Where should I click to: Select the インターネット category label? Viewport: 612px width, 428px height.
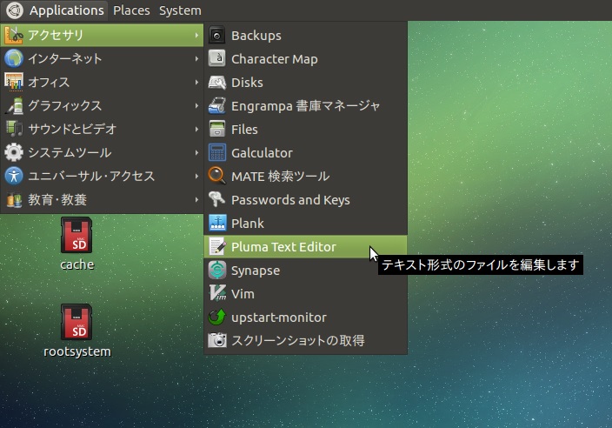tap(65, 58)
